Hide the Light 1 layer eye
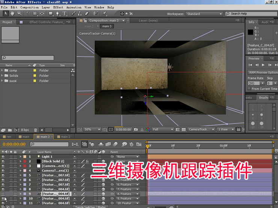278x208 pixels. tap(3, 157)
